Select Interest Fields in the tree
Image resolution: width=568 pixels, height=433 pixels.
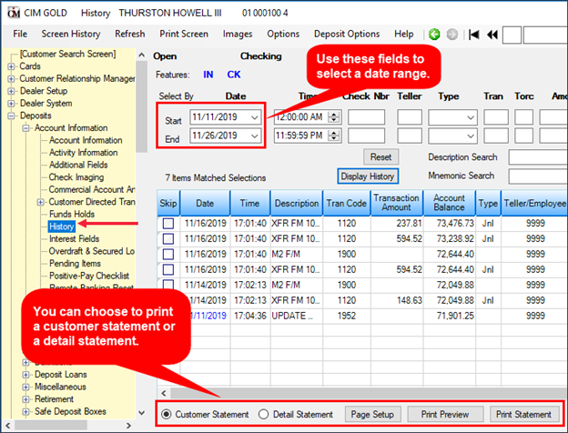tap(74, 238)
